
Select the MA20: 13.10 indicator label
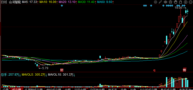pos(68,2)
